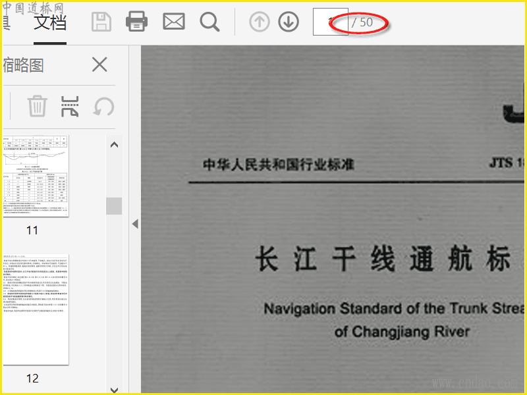Click the thumbnail label '11'

(x=32, y=230)
